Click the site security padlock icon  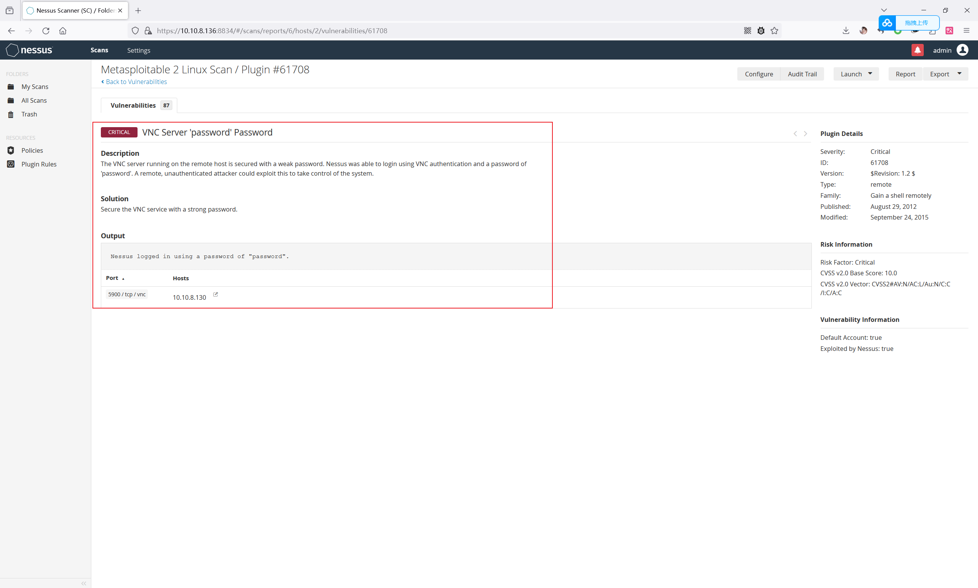pyautogui.click(x=148, y=31)
